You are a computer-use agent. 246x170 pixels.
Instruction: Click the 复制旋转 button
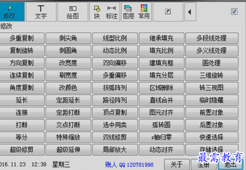click(22, 51)
